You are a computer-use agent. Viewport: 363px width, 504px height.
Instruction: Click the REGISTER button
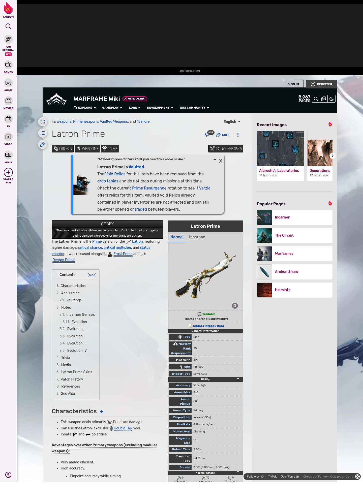(321, 84)
